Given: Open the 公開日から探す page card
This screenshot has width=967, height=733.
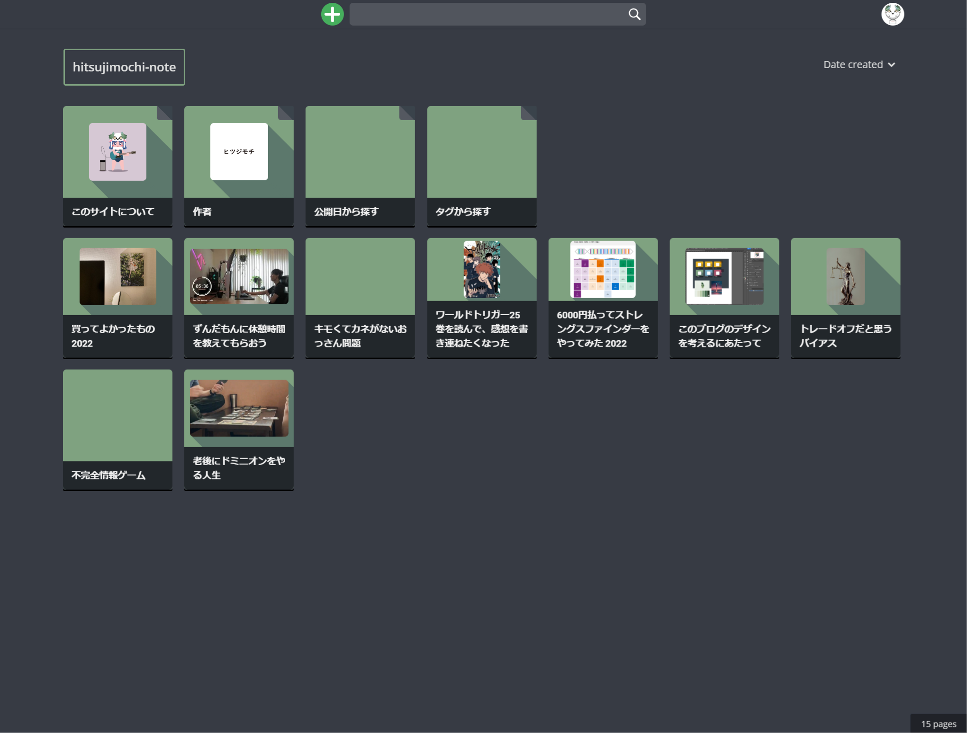Looking at the screenshot, I should (x=360, y=166).
